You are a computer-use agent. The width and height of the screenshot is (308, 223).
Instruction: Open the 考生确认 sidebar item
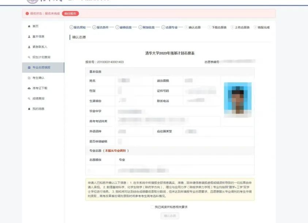pyautogui.click(x=43, y=78)
